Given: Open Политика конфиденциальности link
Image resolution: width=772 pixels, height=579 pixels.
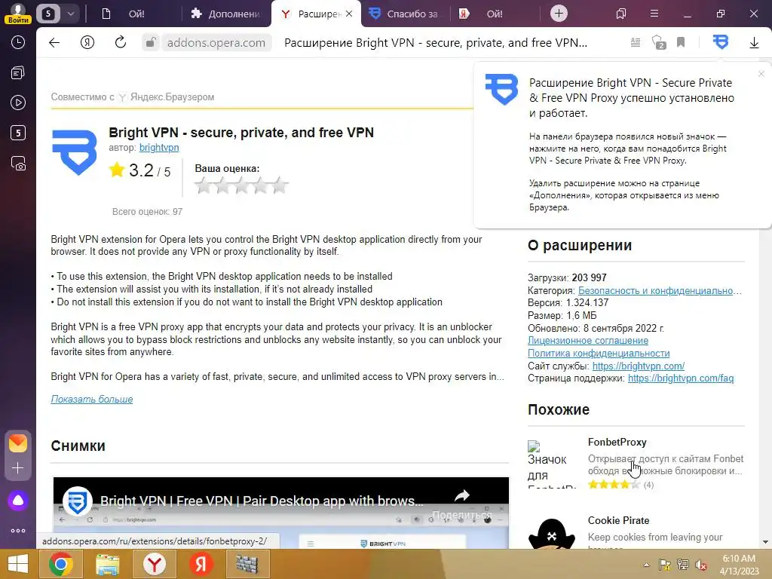Looking at the screenshot, I should click(x=599, y=353).
